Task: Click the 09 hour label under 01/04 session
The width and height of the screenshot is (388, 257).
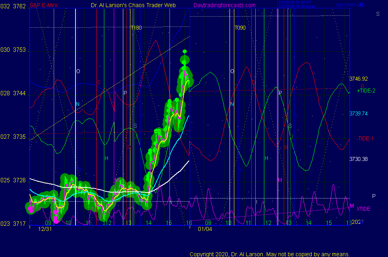Action: pos(208,223)
